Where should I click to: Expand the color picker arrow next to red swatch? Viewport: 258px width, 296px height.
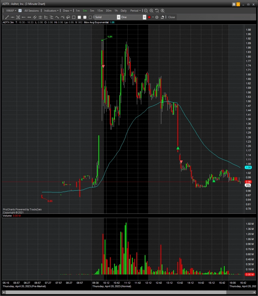(153, 17)
